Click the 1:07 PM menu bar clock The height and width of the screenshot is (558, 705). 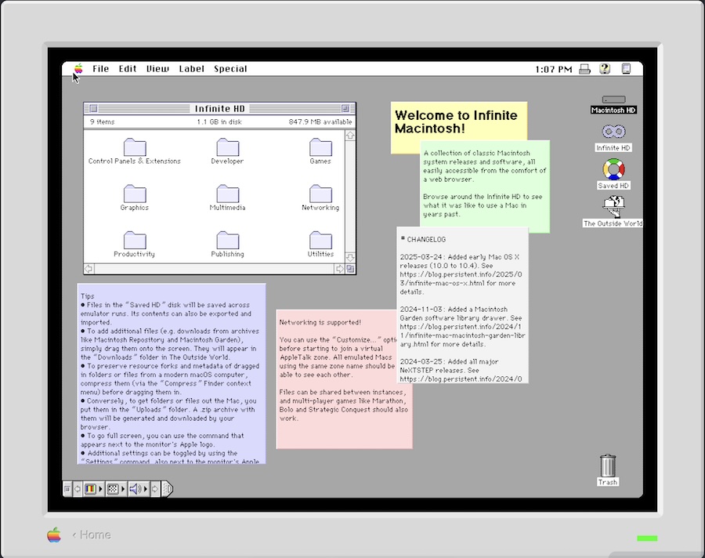point(554,69)
